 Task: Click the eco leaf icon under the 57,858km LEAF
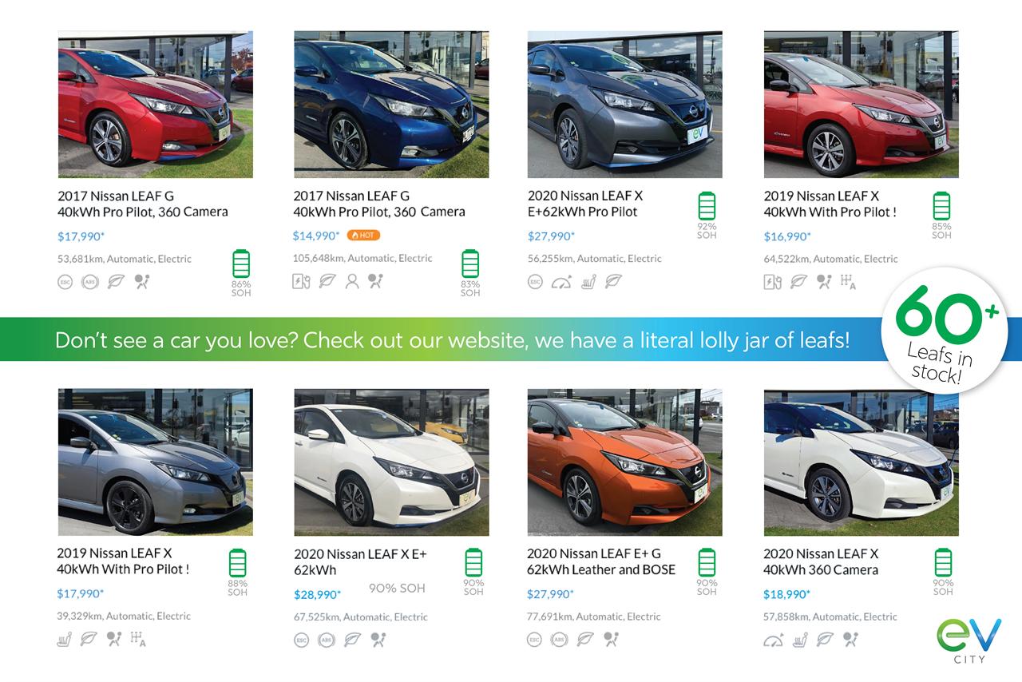pos(825,639)
